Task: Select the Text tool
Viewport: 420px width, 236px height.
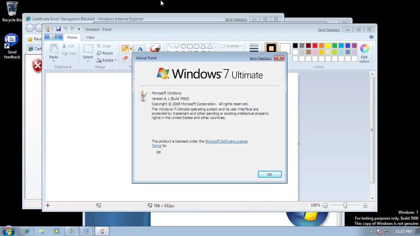Action: coord(140,49)
